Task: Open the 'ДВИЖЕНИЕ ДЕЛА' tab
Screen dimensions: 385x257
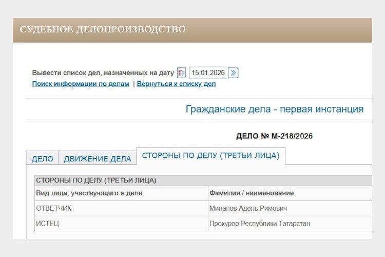Action: pyautogui.click(x=98, y=159)
